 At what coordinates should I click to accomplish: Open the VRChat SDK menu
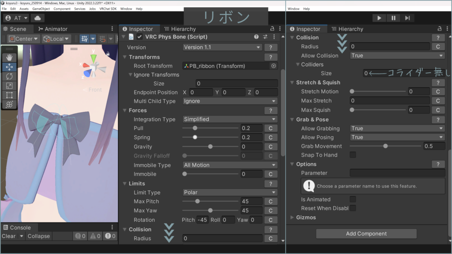(x=109, y=9)
